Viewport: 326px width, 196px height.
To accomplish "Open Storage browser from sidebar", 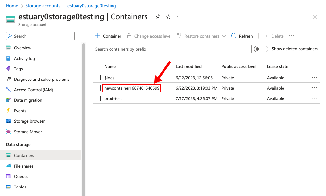I will (x=29, y=121).
